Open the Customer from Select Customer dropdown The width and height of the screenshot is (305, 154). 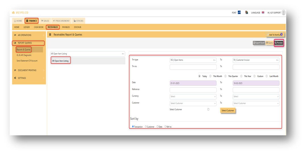(193, 103)
